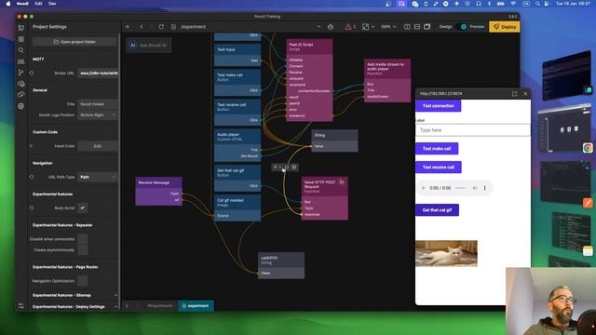596x335 pixels.
Task: Click the audio player progress bar
Action: 460,188
